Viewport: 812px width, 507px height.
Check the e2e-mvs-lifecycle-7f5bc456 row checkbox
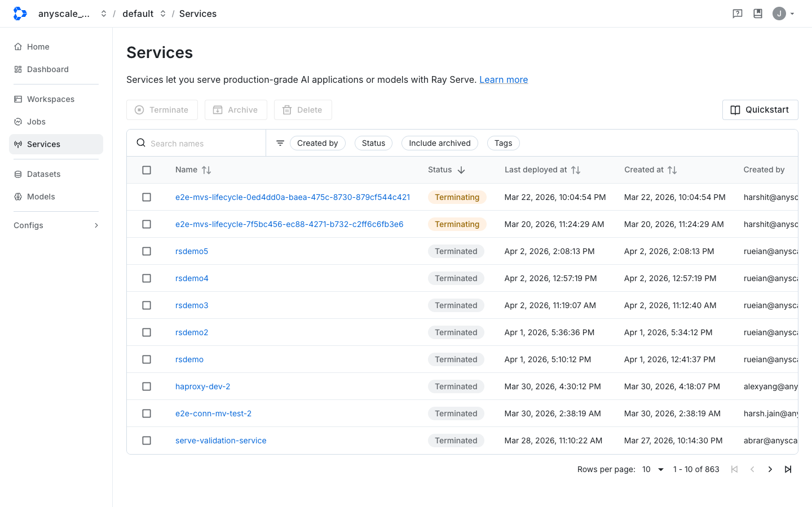coord(147,224)
